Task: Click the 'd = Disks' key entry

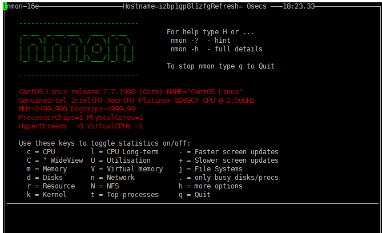Action: pyautogui.click(x=45, y=178)
